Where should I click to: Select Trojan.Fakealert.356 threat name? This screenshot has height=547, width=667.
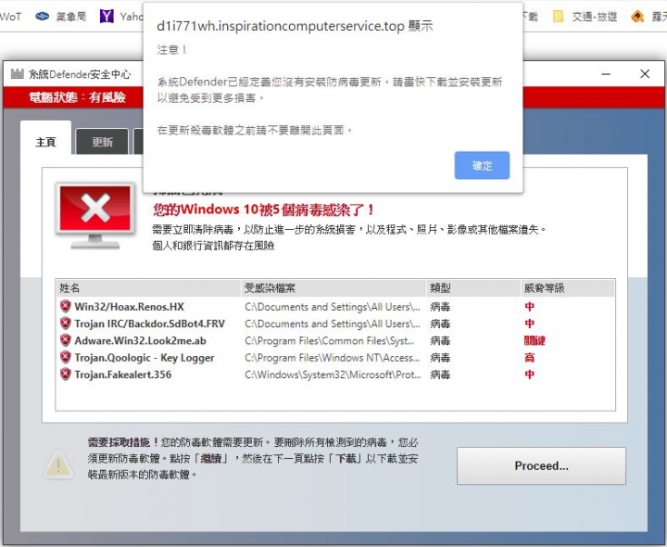tap(123, 375)
